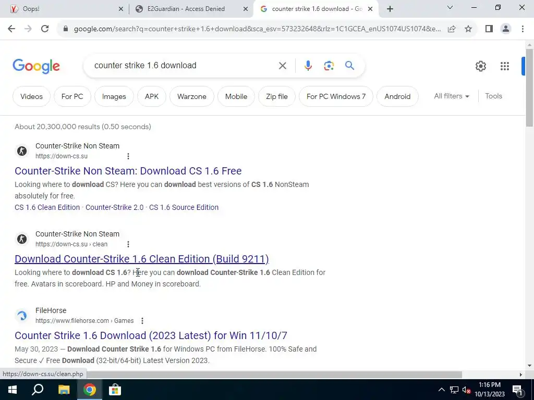Bookmark this page with the star icon
This screenshot has height=400, width=534.
468,29
